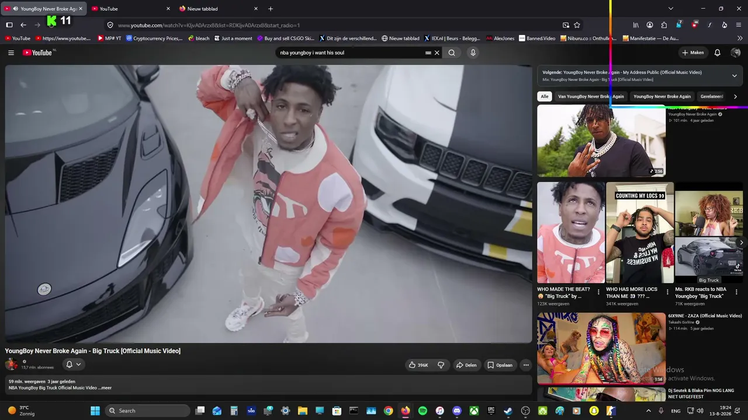
Task: Open the MP# YT bookmark
Action: [x=109, y=38]
